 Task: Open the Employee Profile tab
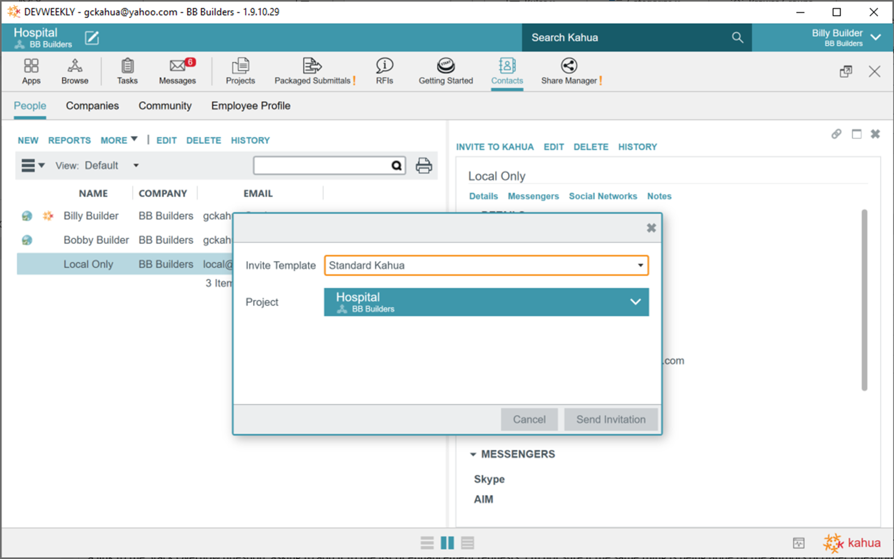coord(251,106)
